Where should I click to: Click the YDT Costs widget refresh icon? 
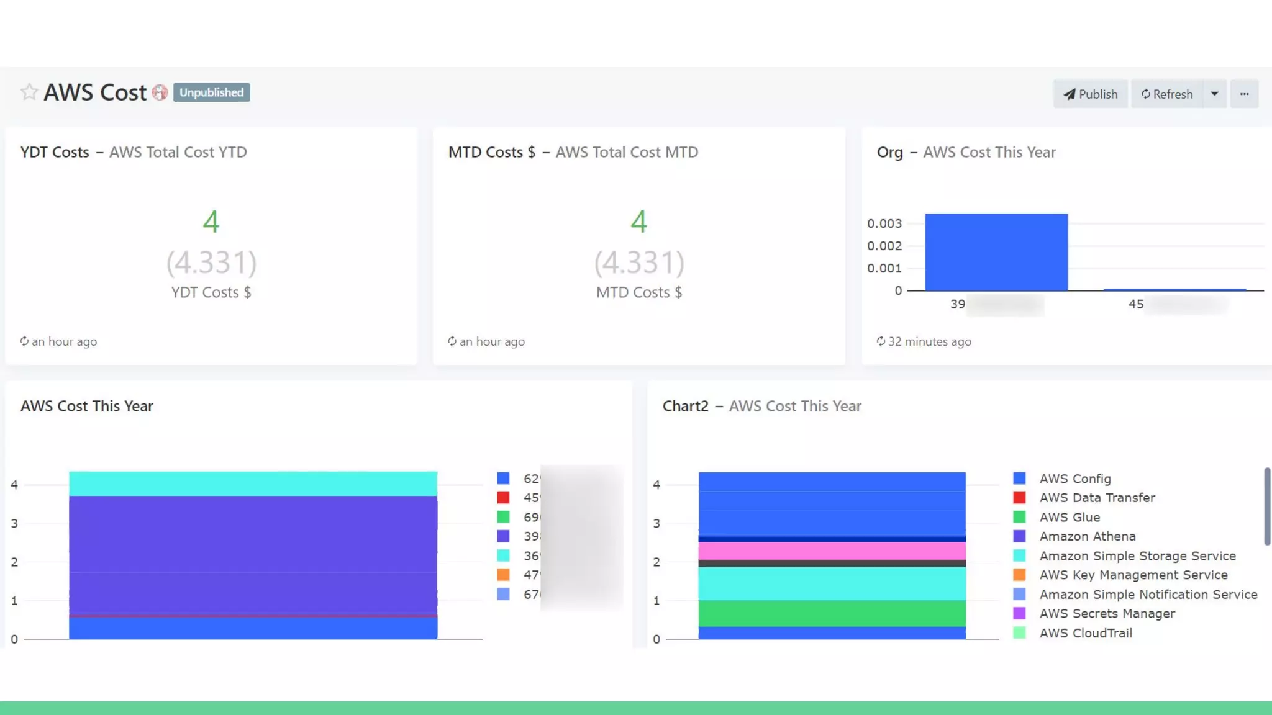click(x=24, y=341)
